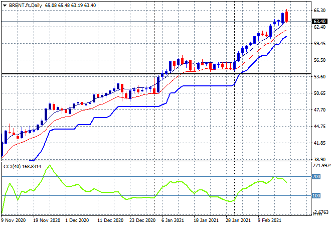This screenshot has height=226, width=331.
Task: Select the 62.40 price axis label
Action: [319, 27]
